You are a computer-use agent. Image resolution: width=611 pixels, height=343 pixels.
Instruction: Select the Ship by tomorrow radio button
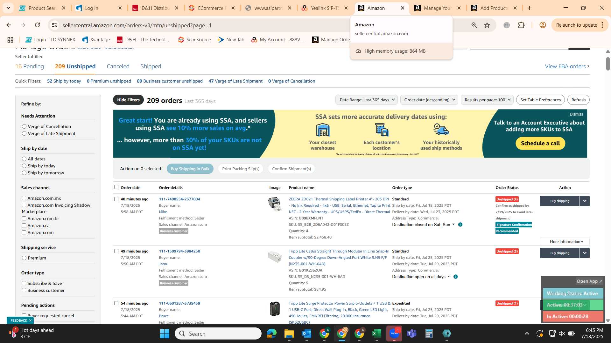tap(24, 173)
